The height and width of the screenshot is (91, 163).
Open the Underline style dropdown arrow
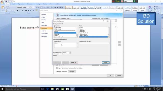point(24,10)
